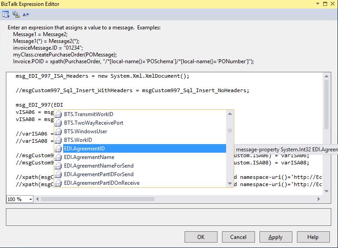The image size is (338, 248).
Task: Click the property icon beside EDI.AgreementPartIDForSend
Action: coord(58,174)
